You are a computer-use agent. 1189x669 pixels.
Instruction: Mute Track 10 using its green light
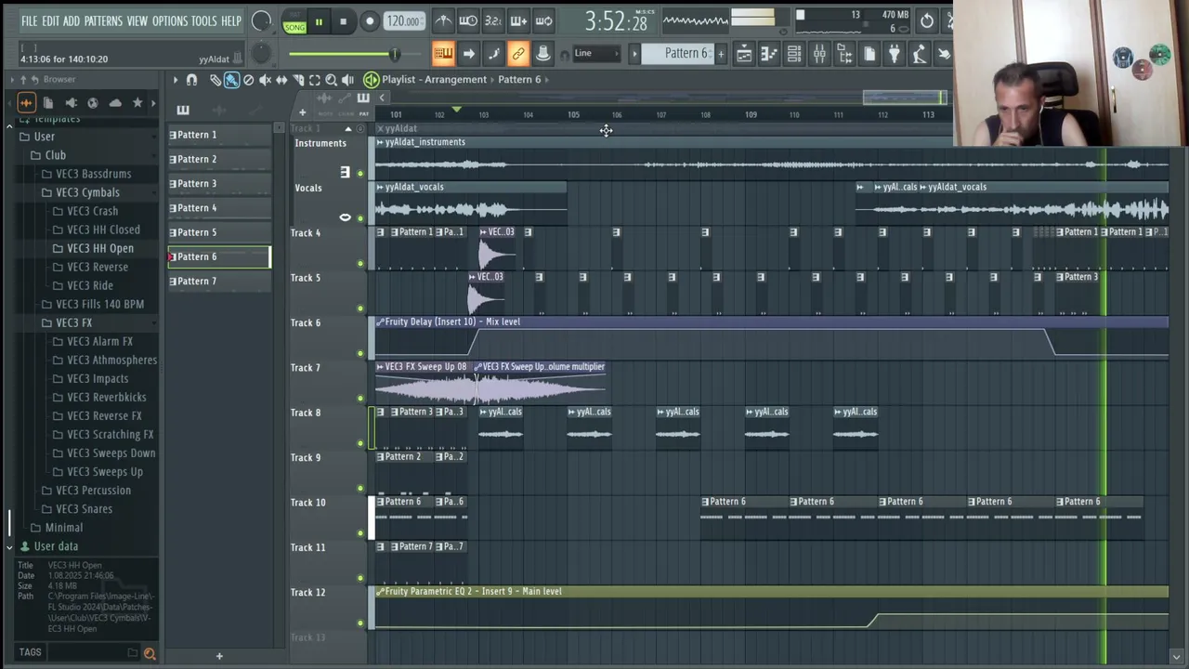(360, 533)
